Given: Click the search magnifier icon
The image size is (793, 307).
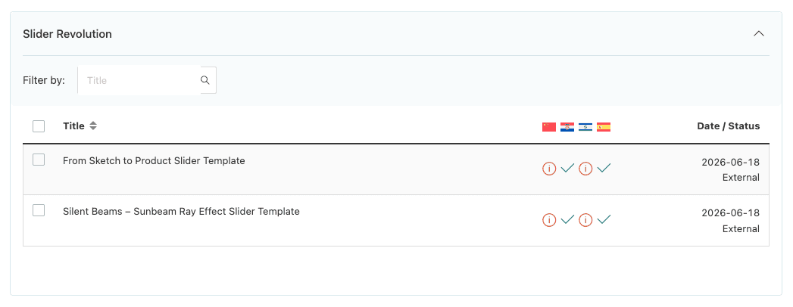Looking at the screenshot, I should [204, 80].
